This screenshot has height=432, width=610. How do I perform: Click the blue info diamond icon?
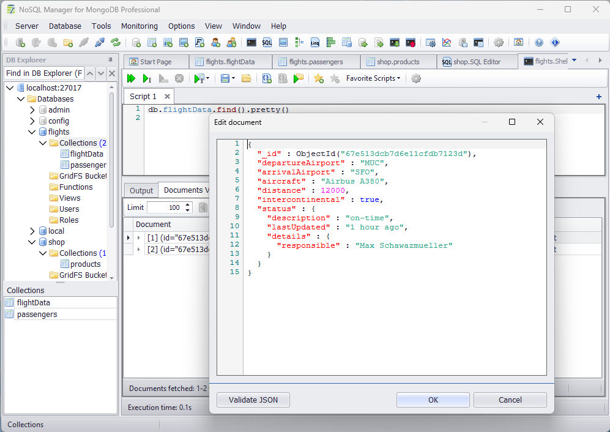click(x=555, y=42)
